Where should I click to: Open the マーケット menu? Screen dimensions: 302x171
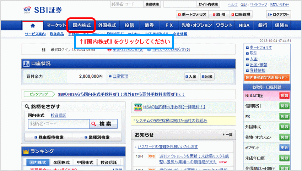click(56, 26)
